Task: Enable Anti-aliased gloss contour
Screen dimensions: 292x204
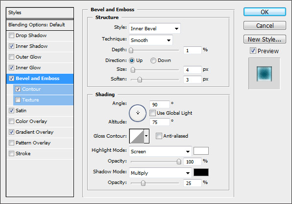Action: [159, 136]
